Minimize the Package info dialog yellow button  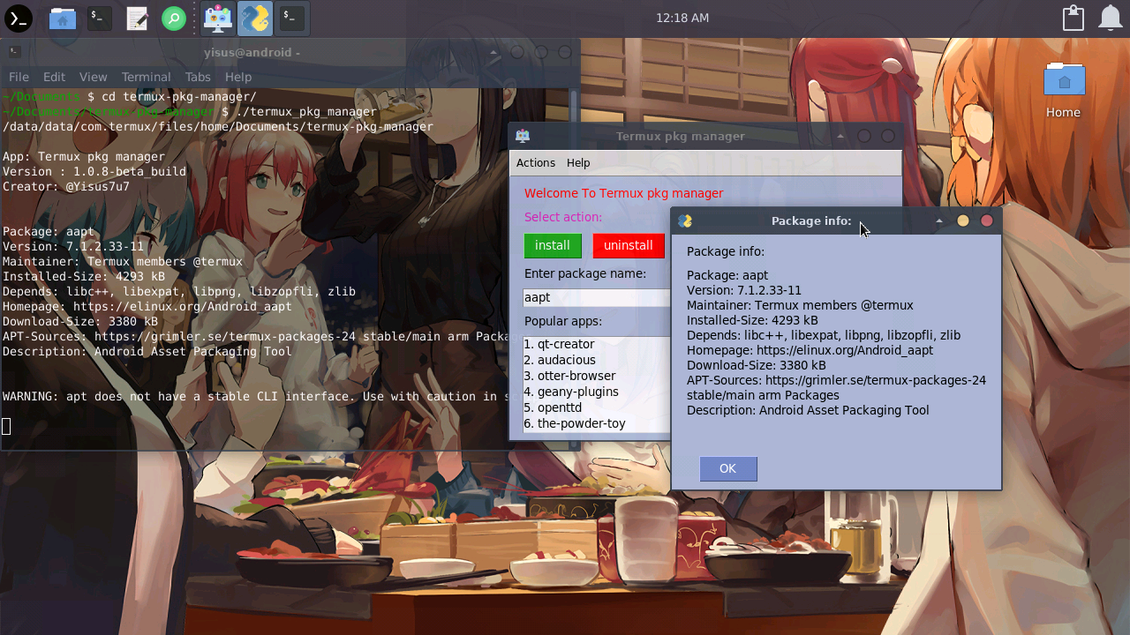pos(963,220)
